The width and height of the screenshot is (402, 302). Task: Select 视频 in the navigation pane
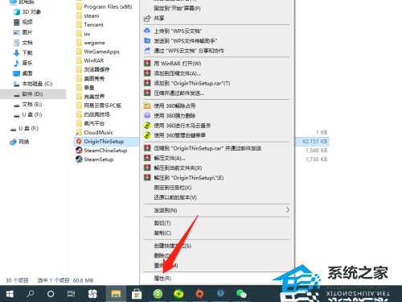coord(23,22)
